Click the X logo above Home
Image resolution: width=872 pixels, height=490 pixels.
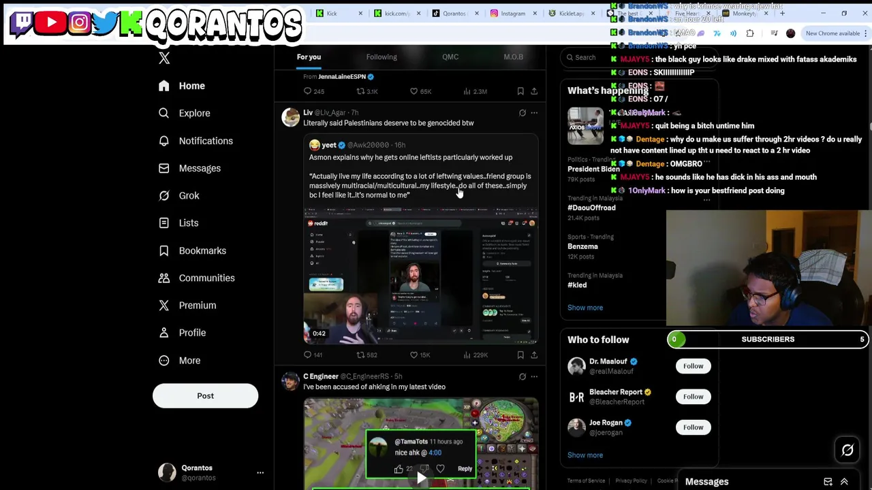[x=164, y=58]
